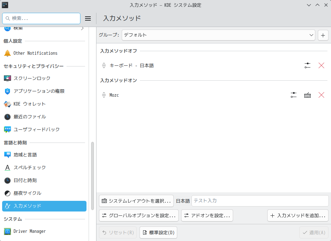
Task: Click the Other Notifications bell icon
Action: pos(7,53)
